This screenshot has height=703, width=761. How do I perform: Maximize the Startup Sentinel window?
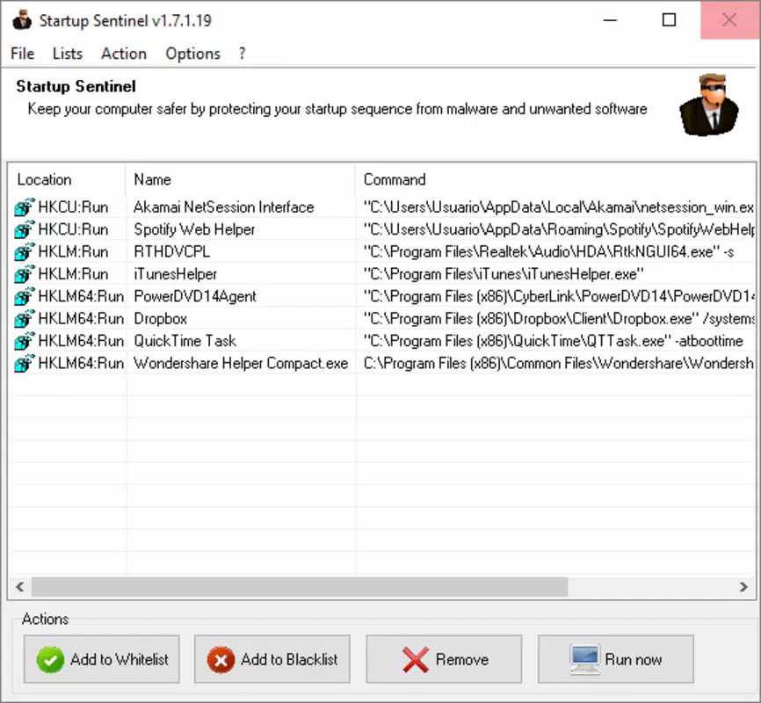tap(670, 20)
